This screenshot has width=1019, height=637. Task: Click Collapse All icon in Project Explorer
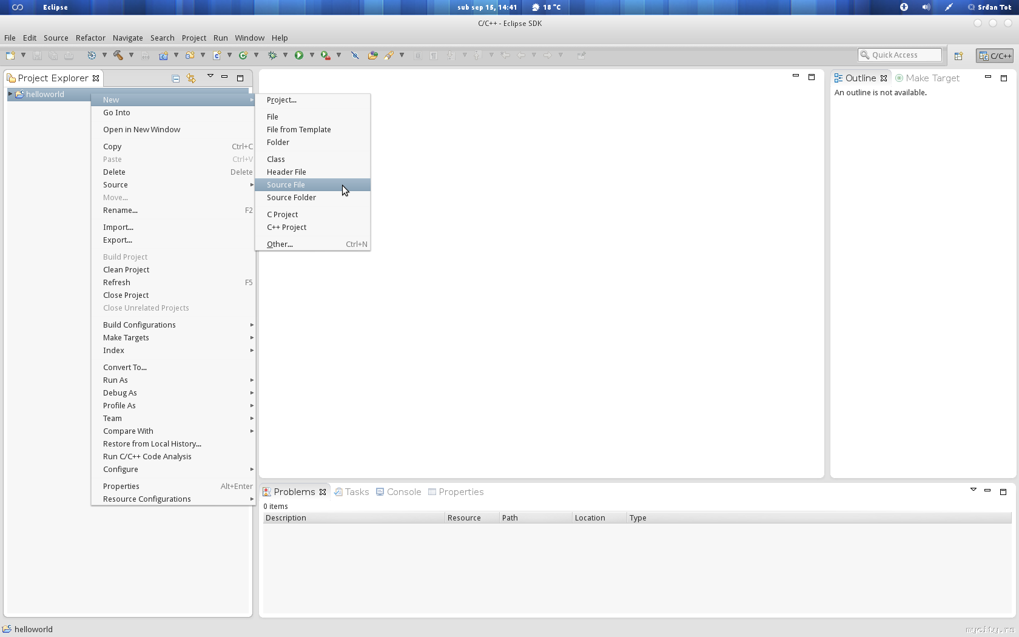coord(175,78)
